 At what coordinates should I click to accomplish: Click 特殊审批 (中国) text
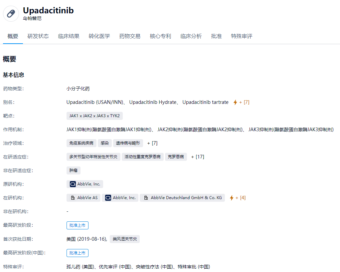[x=194, y=267]
